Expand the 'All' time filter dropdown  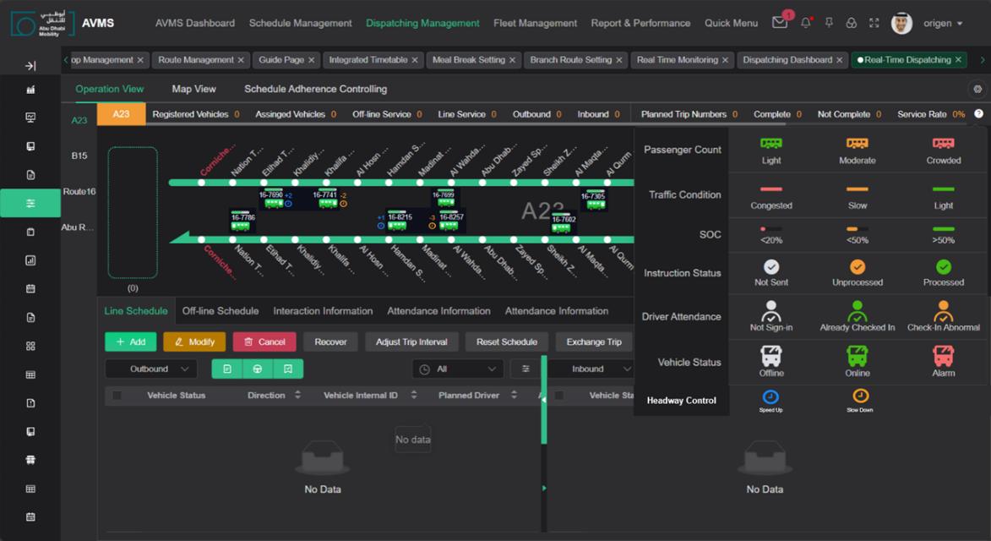(457, 369)
